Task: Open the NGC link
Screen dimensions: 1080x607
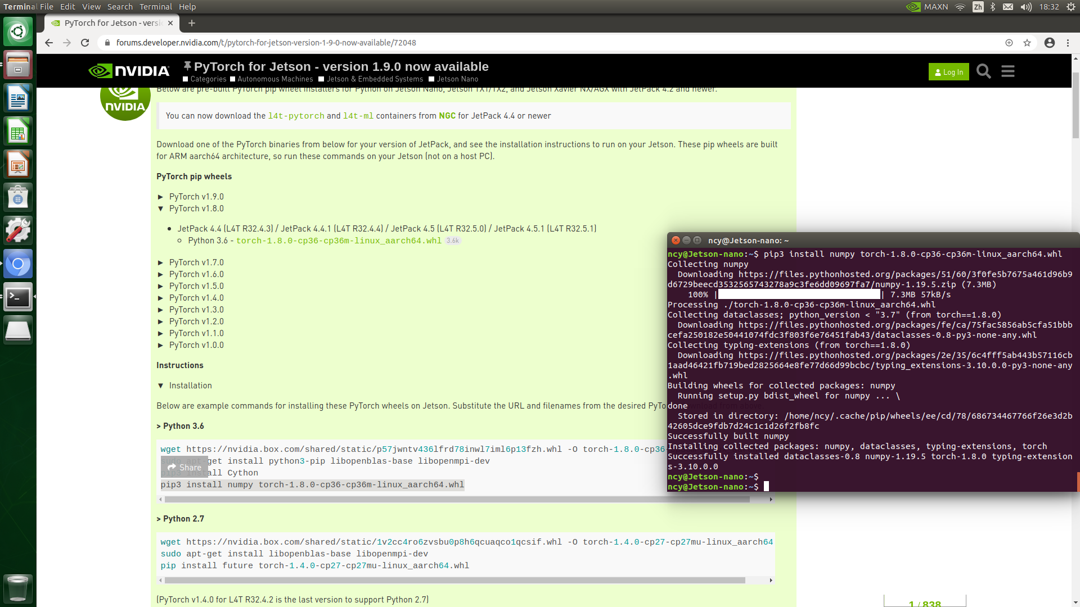Action: coord(447,116)
